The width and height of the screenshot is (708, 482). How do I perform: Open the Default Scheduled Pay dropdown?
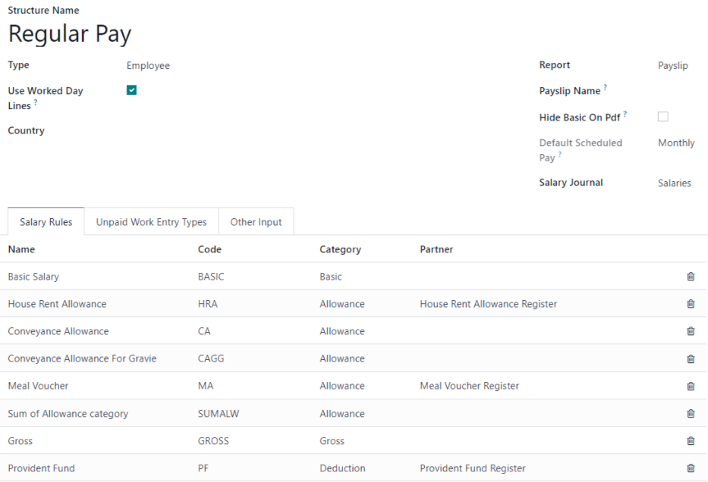676,142
